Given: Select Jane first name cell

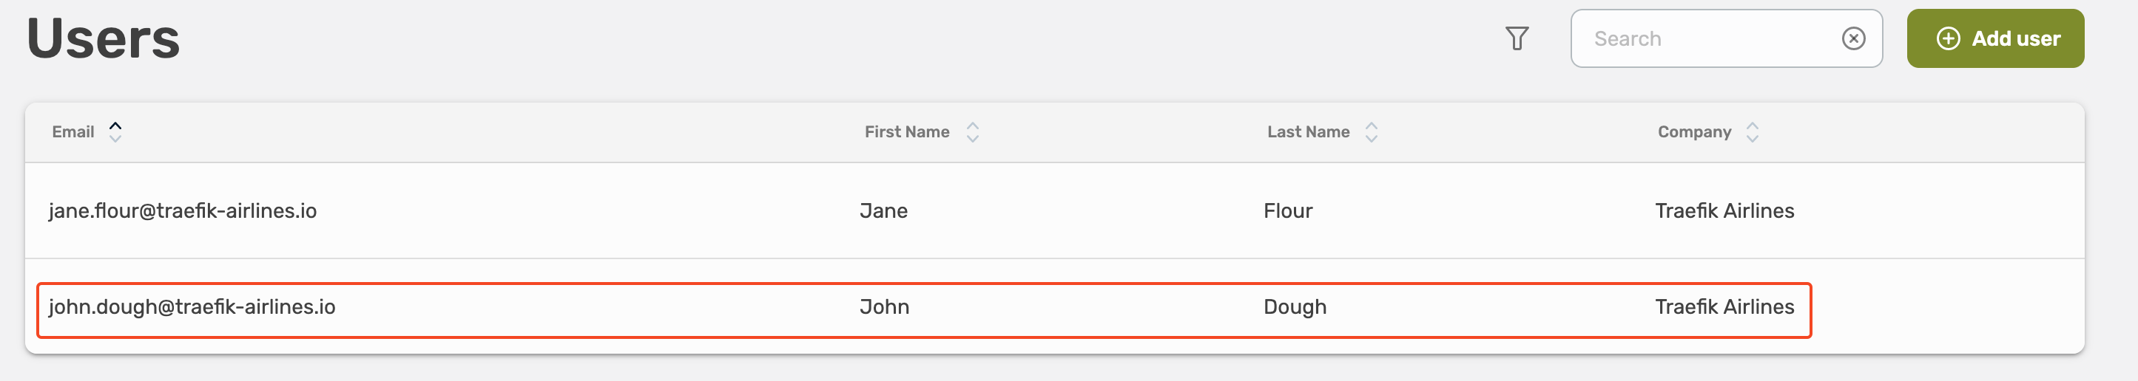Looking at the screenshot, I should pyautogui.click(x=883, y=211).
